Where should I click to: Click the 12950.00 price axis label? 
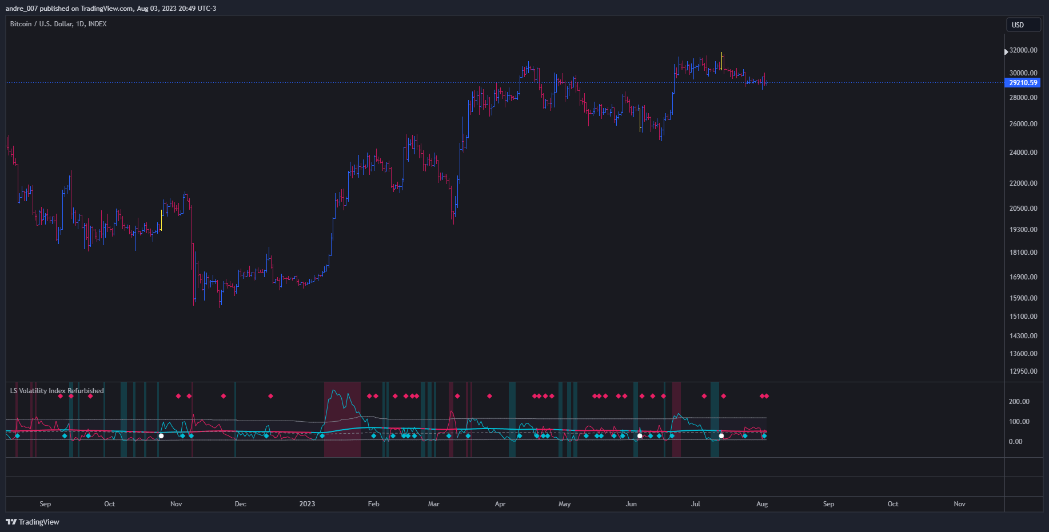pyautogui.click(x=1023, y=371)
